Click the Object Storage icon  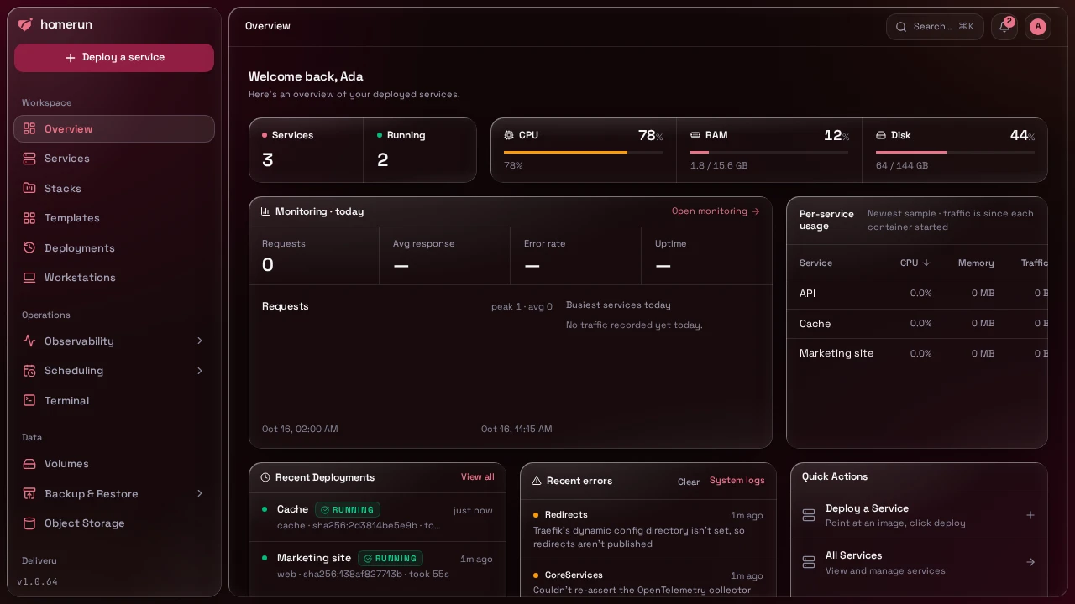pos(29,523)
